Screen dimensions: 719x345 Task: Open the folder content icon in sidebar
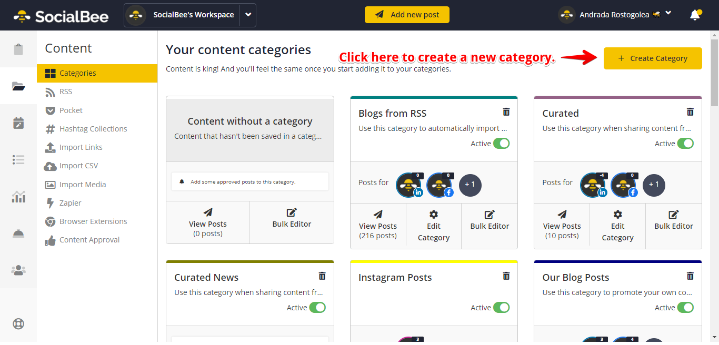[18, 86]
